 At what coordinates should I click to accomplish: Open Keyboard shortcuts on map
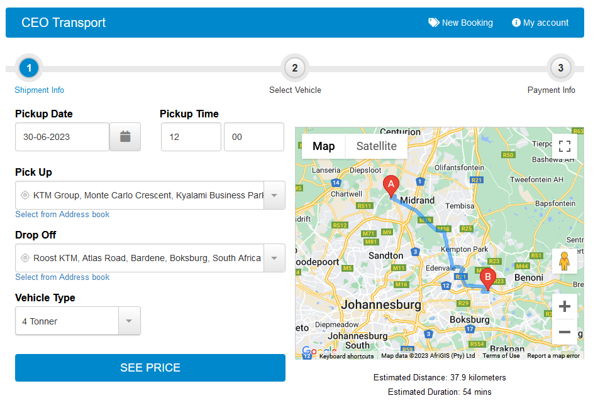(346, 356)
